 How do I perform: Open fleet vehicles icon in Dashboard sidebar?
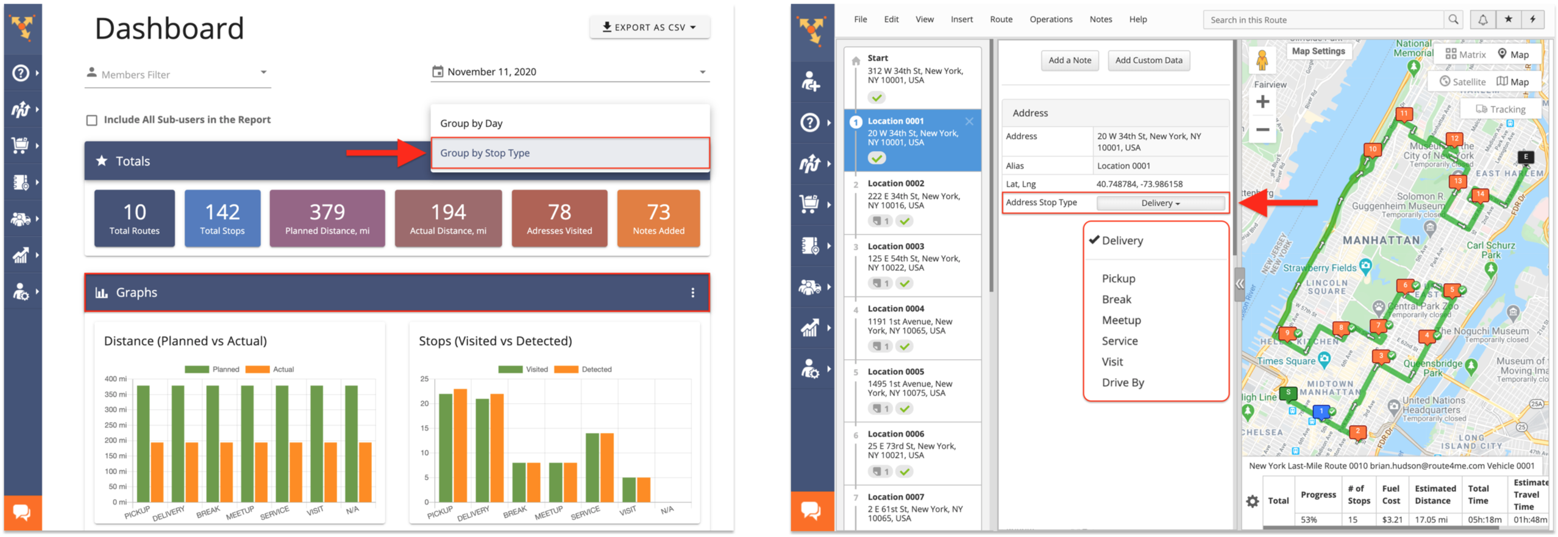(x=21, y=219)
